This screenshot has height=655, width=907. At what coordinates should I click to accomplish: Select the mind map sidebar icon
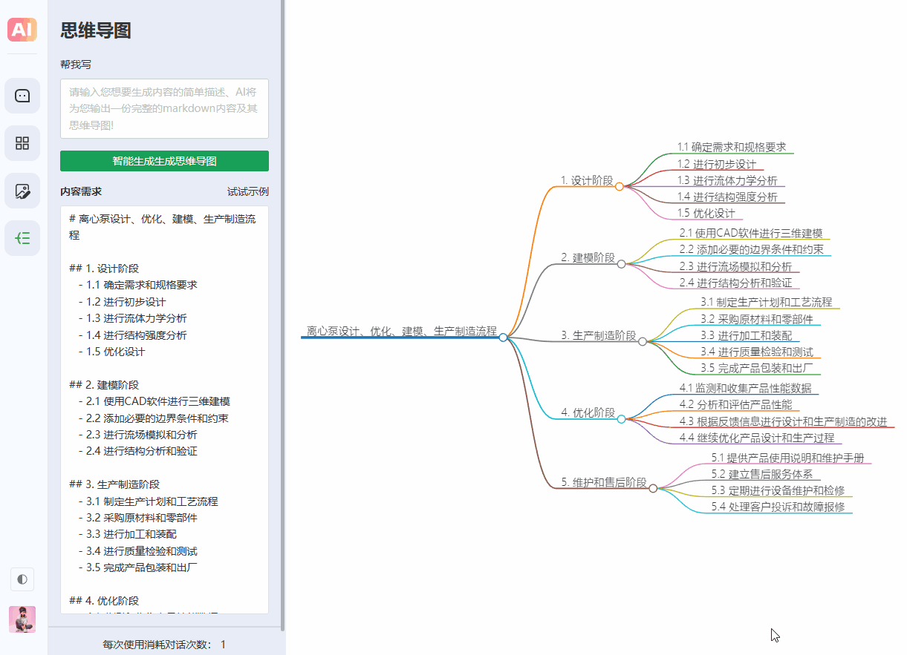22,238
